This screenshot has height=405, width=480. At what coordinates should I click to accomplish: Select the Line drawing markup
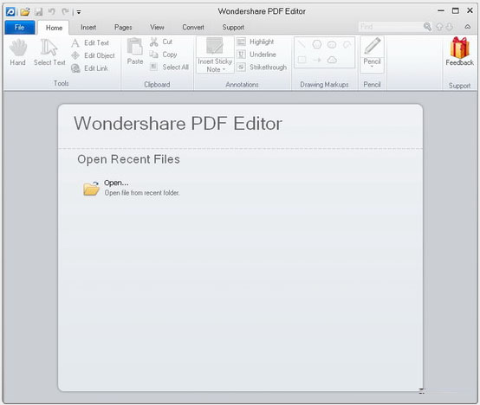click(302, 45)
